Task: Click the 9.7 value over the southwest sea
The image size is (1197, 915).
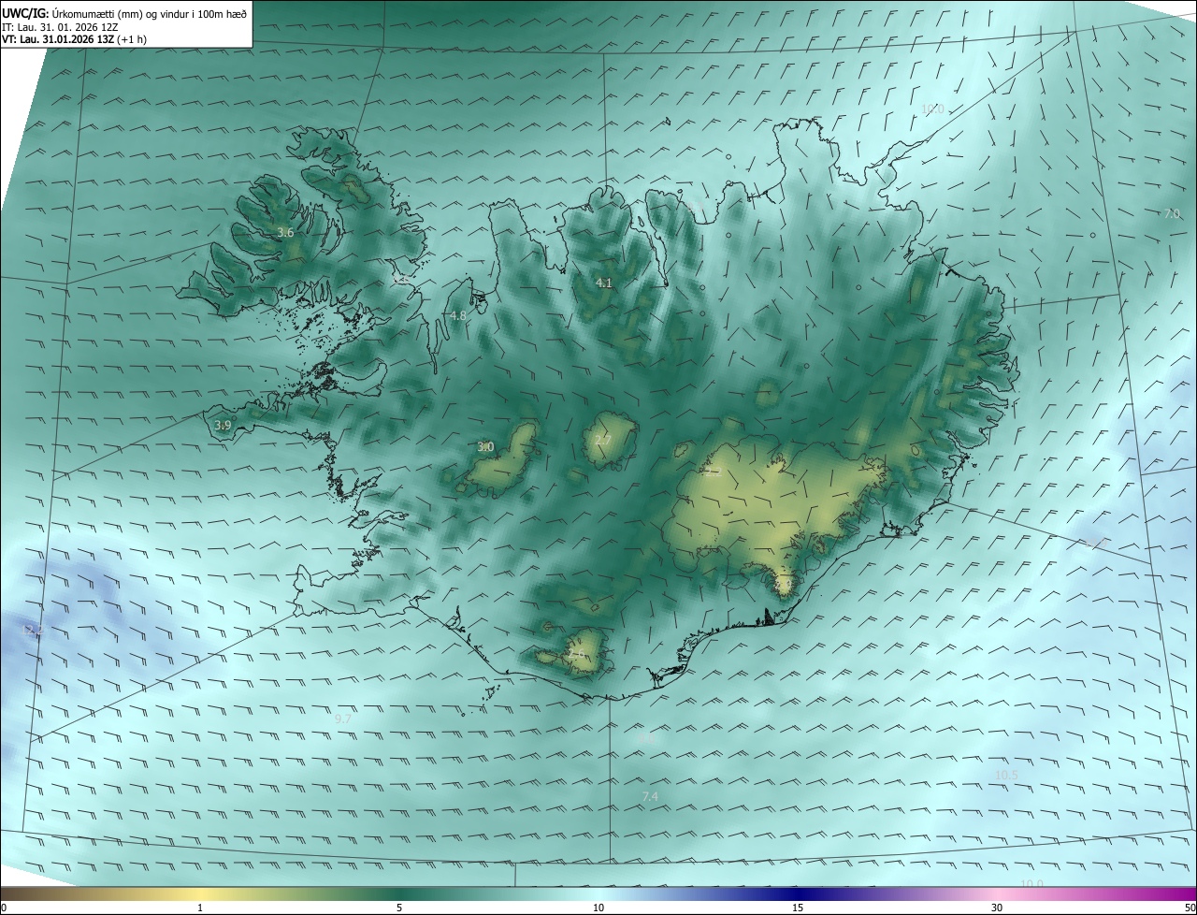Action: point(343,719)
